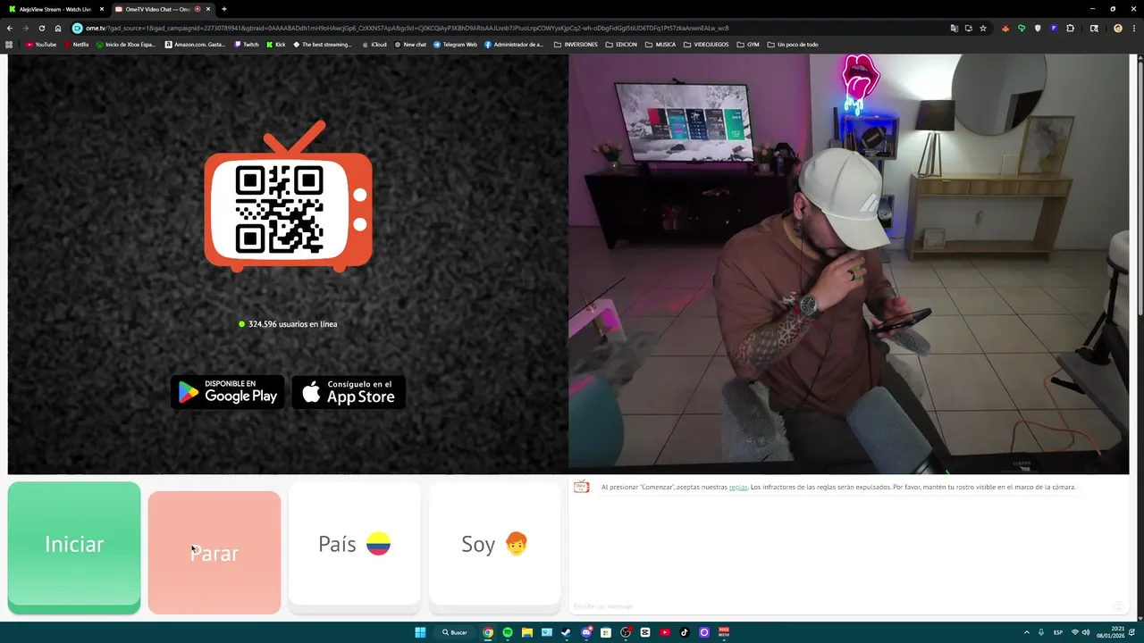Click the App Store download badge
The width and height of the screenshot is (1144, 643).
point(349,392)
